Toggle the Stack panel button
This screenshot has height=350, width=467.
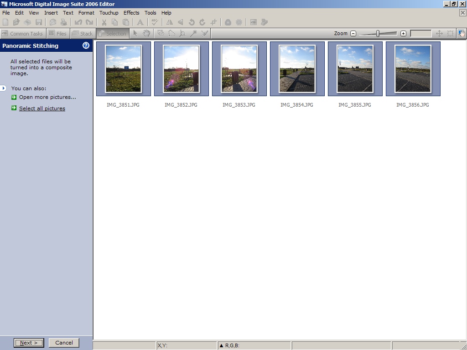click(x=82, y=33)
